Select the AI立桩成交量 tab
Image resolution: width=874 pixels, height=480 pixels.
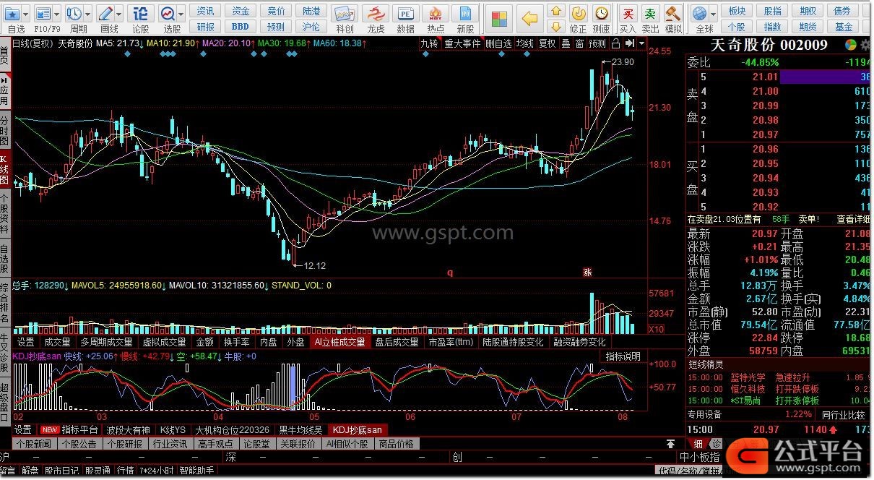pos(339,342)
